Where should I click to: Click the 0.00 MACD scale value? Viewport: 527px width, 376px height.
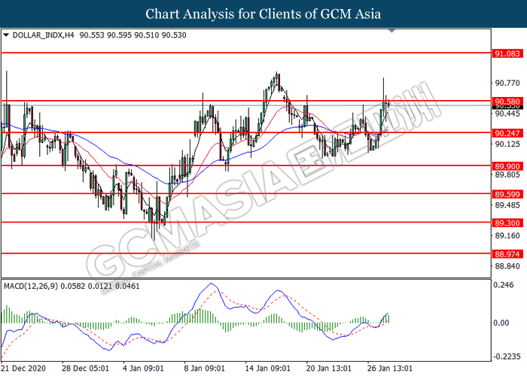(x=501, y=323)
